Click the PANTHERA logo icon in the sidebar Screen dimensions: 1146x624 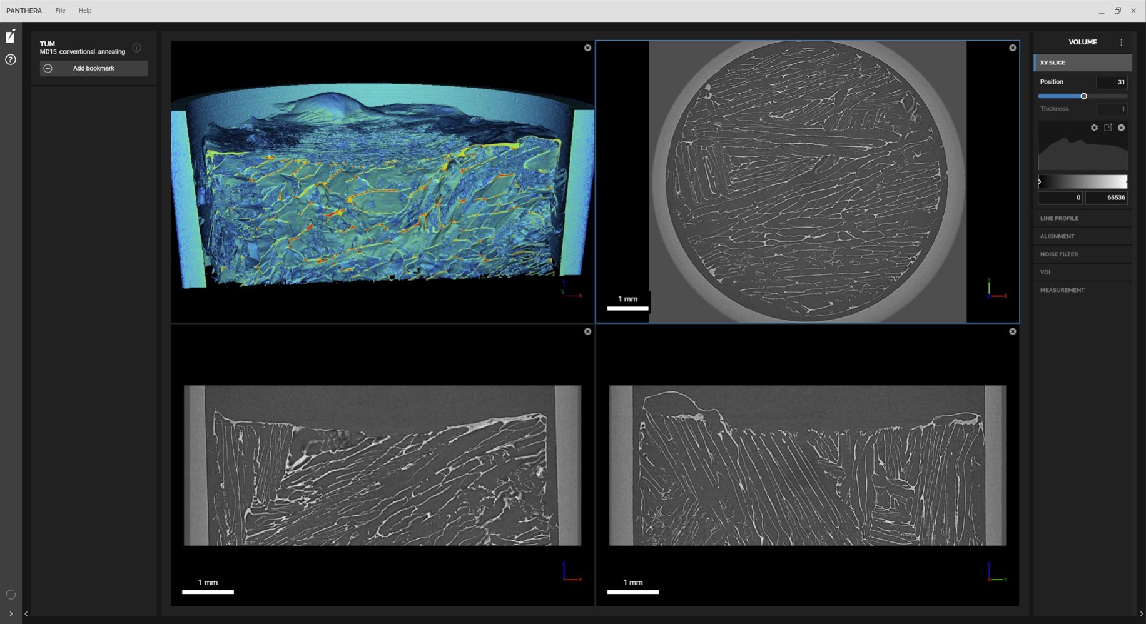9,36
